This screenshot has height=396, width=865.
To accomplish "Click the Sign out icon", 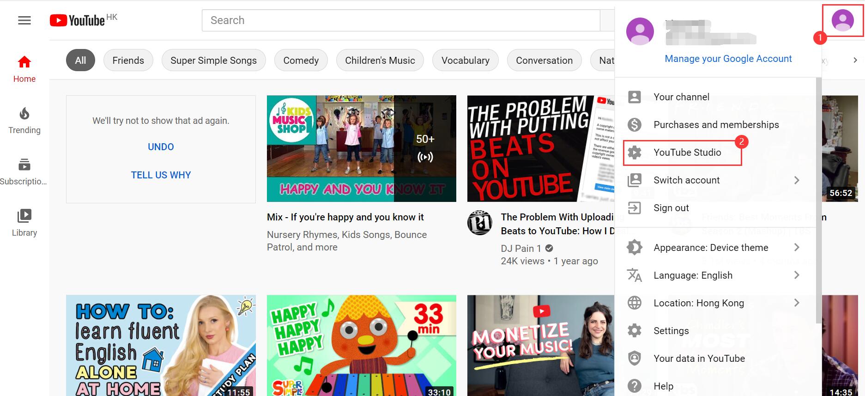I will [635, 208].
